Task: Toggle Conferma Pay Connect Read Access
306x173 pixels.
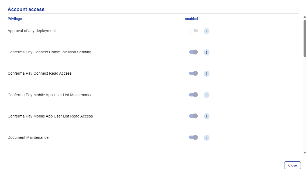Action: click(x=193, y=73)
